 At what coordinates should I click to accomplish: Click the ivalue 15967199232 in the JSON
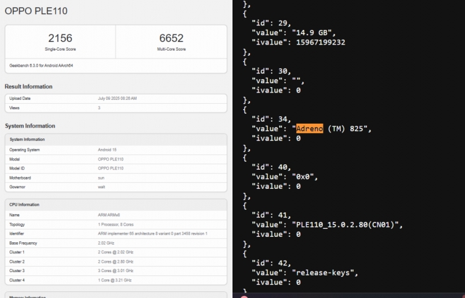[321, 42]
